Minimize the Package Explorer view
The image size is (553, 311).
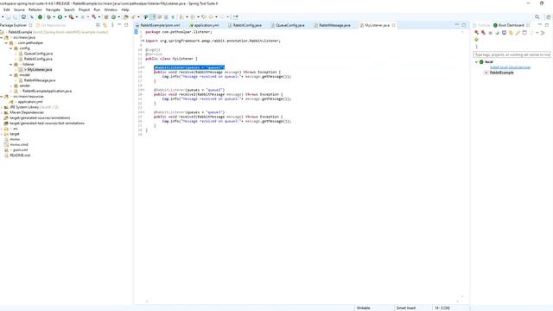point(119,25)
